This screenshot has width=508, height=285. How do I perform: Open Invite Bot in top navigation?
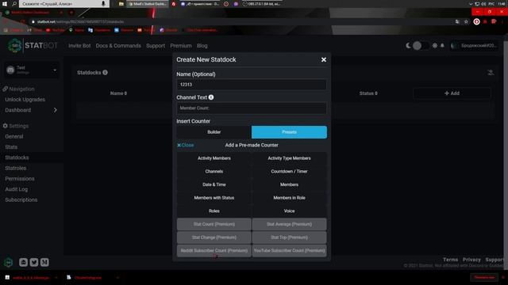pyautogui.click(x=79, y=46)
